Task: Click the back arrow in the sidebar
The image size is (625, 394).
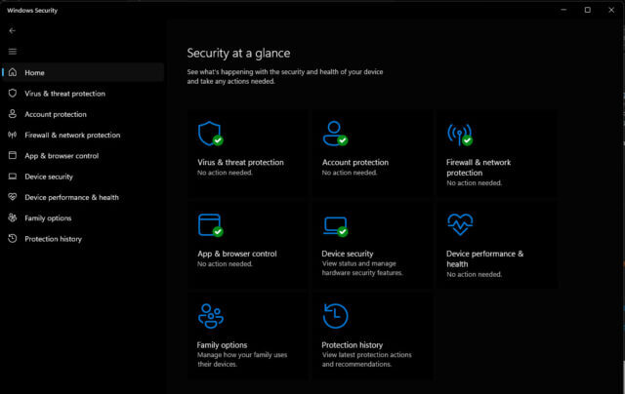Action: 13,30
